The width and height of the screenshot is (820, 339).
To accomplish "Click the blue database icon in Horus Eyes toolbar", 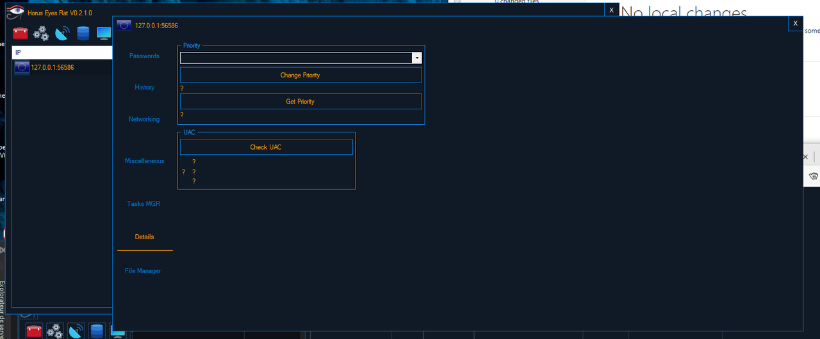I will click(x=83, y=33).
